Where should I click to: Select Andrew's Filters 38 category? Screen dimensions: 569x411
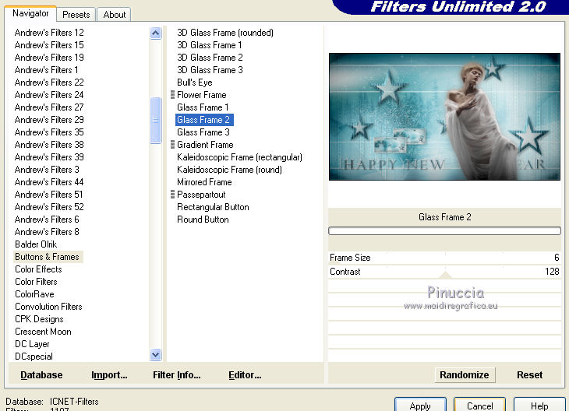click(49, 145)
